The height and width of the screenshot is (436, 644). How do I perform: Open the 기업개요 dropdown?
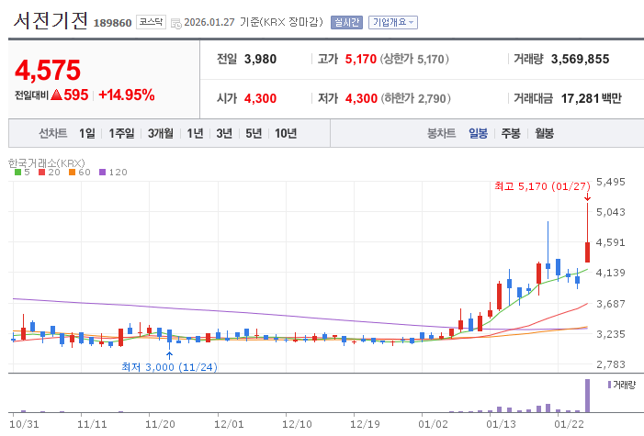[393, 22]
